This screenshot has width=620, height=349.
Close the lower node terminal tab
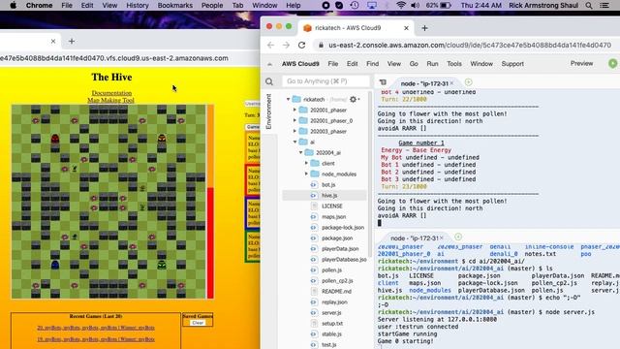pyautogui.click(x=442, y=238)
